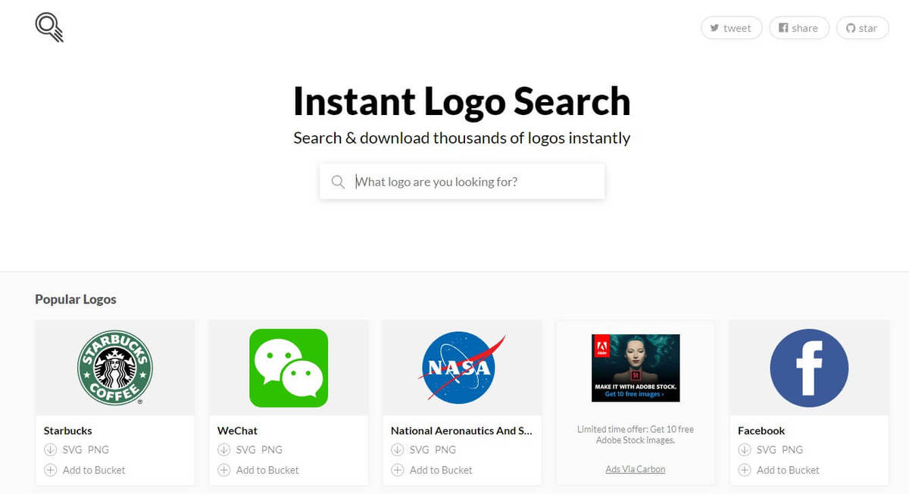Viewport: 909px width, 494px height.
Task: Click the star button for the GitHub repo
Action: pos(862,28)
